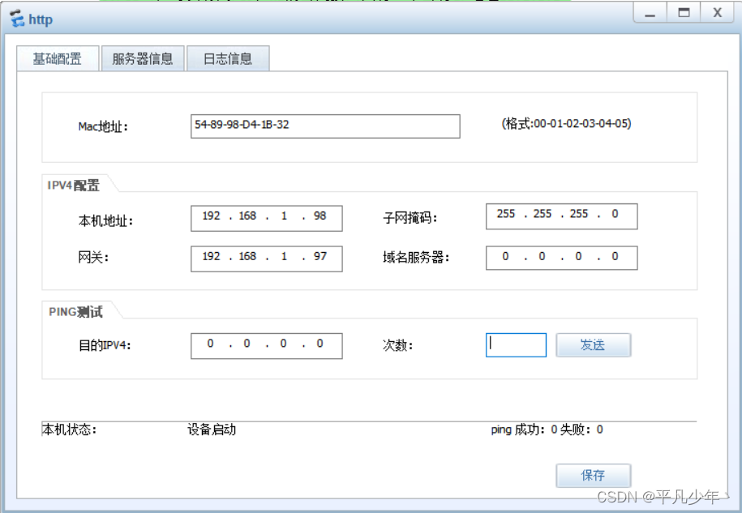The height and width of the screenshot is (513, 742).
Task: Click the 子网掩码 field
Action: coord(562,216)
